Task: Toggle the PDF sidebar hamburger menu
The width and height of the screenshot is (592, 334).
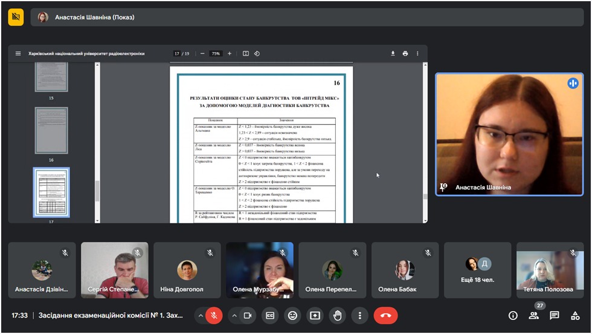Action: [x=18, y=53]
